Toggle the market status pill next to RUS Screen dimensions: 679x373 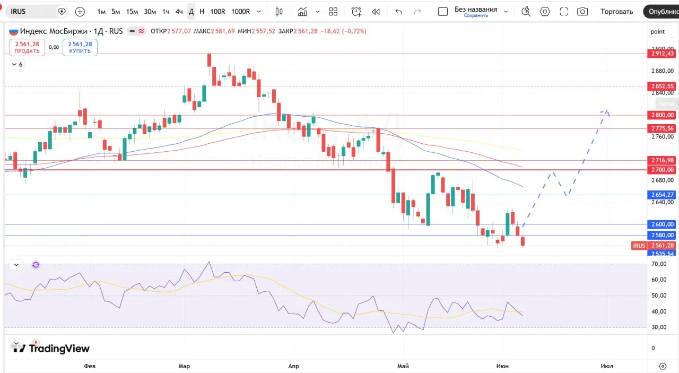pyautogui.click(x=137, y=31)
